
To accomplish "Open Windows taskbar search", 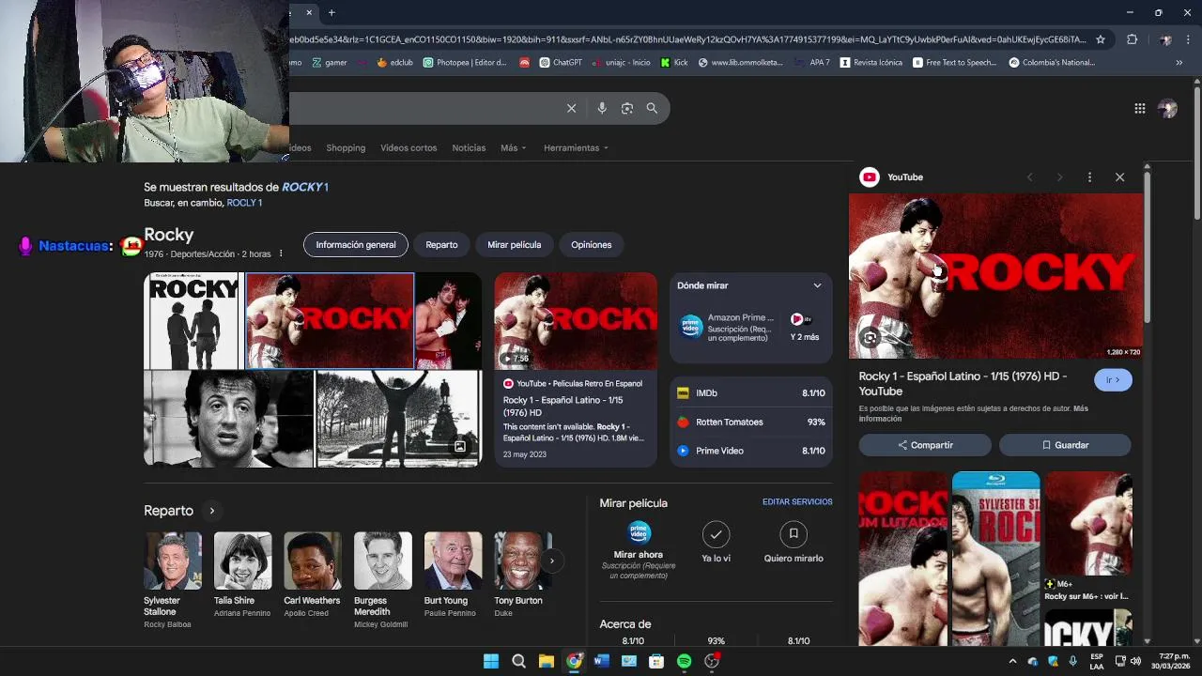I will tap(518, 661).
